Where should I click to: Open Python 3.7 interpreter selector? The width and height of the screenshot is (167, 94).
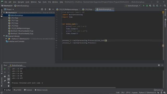pos(147,92)
